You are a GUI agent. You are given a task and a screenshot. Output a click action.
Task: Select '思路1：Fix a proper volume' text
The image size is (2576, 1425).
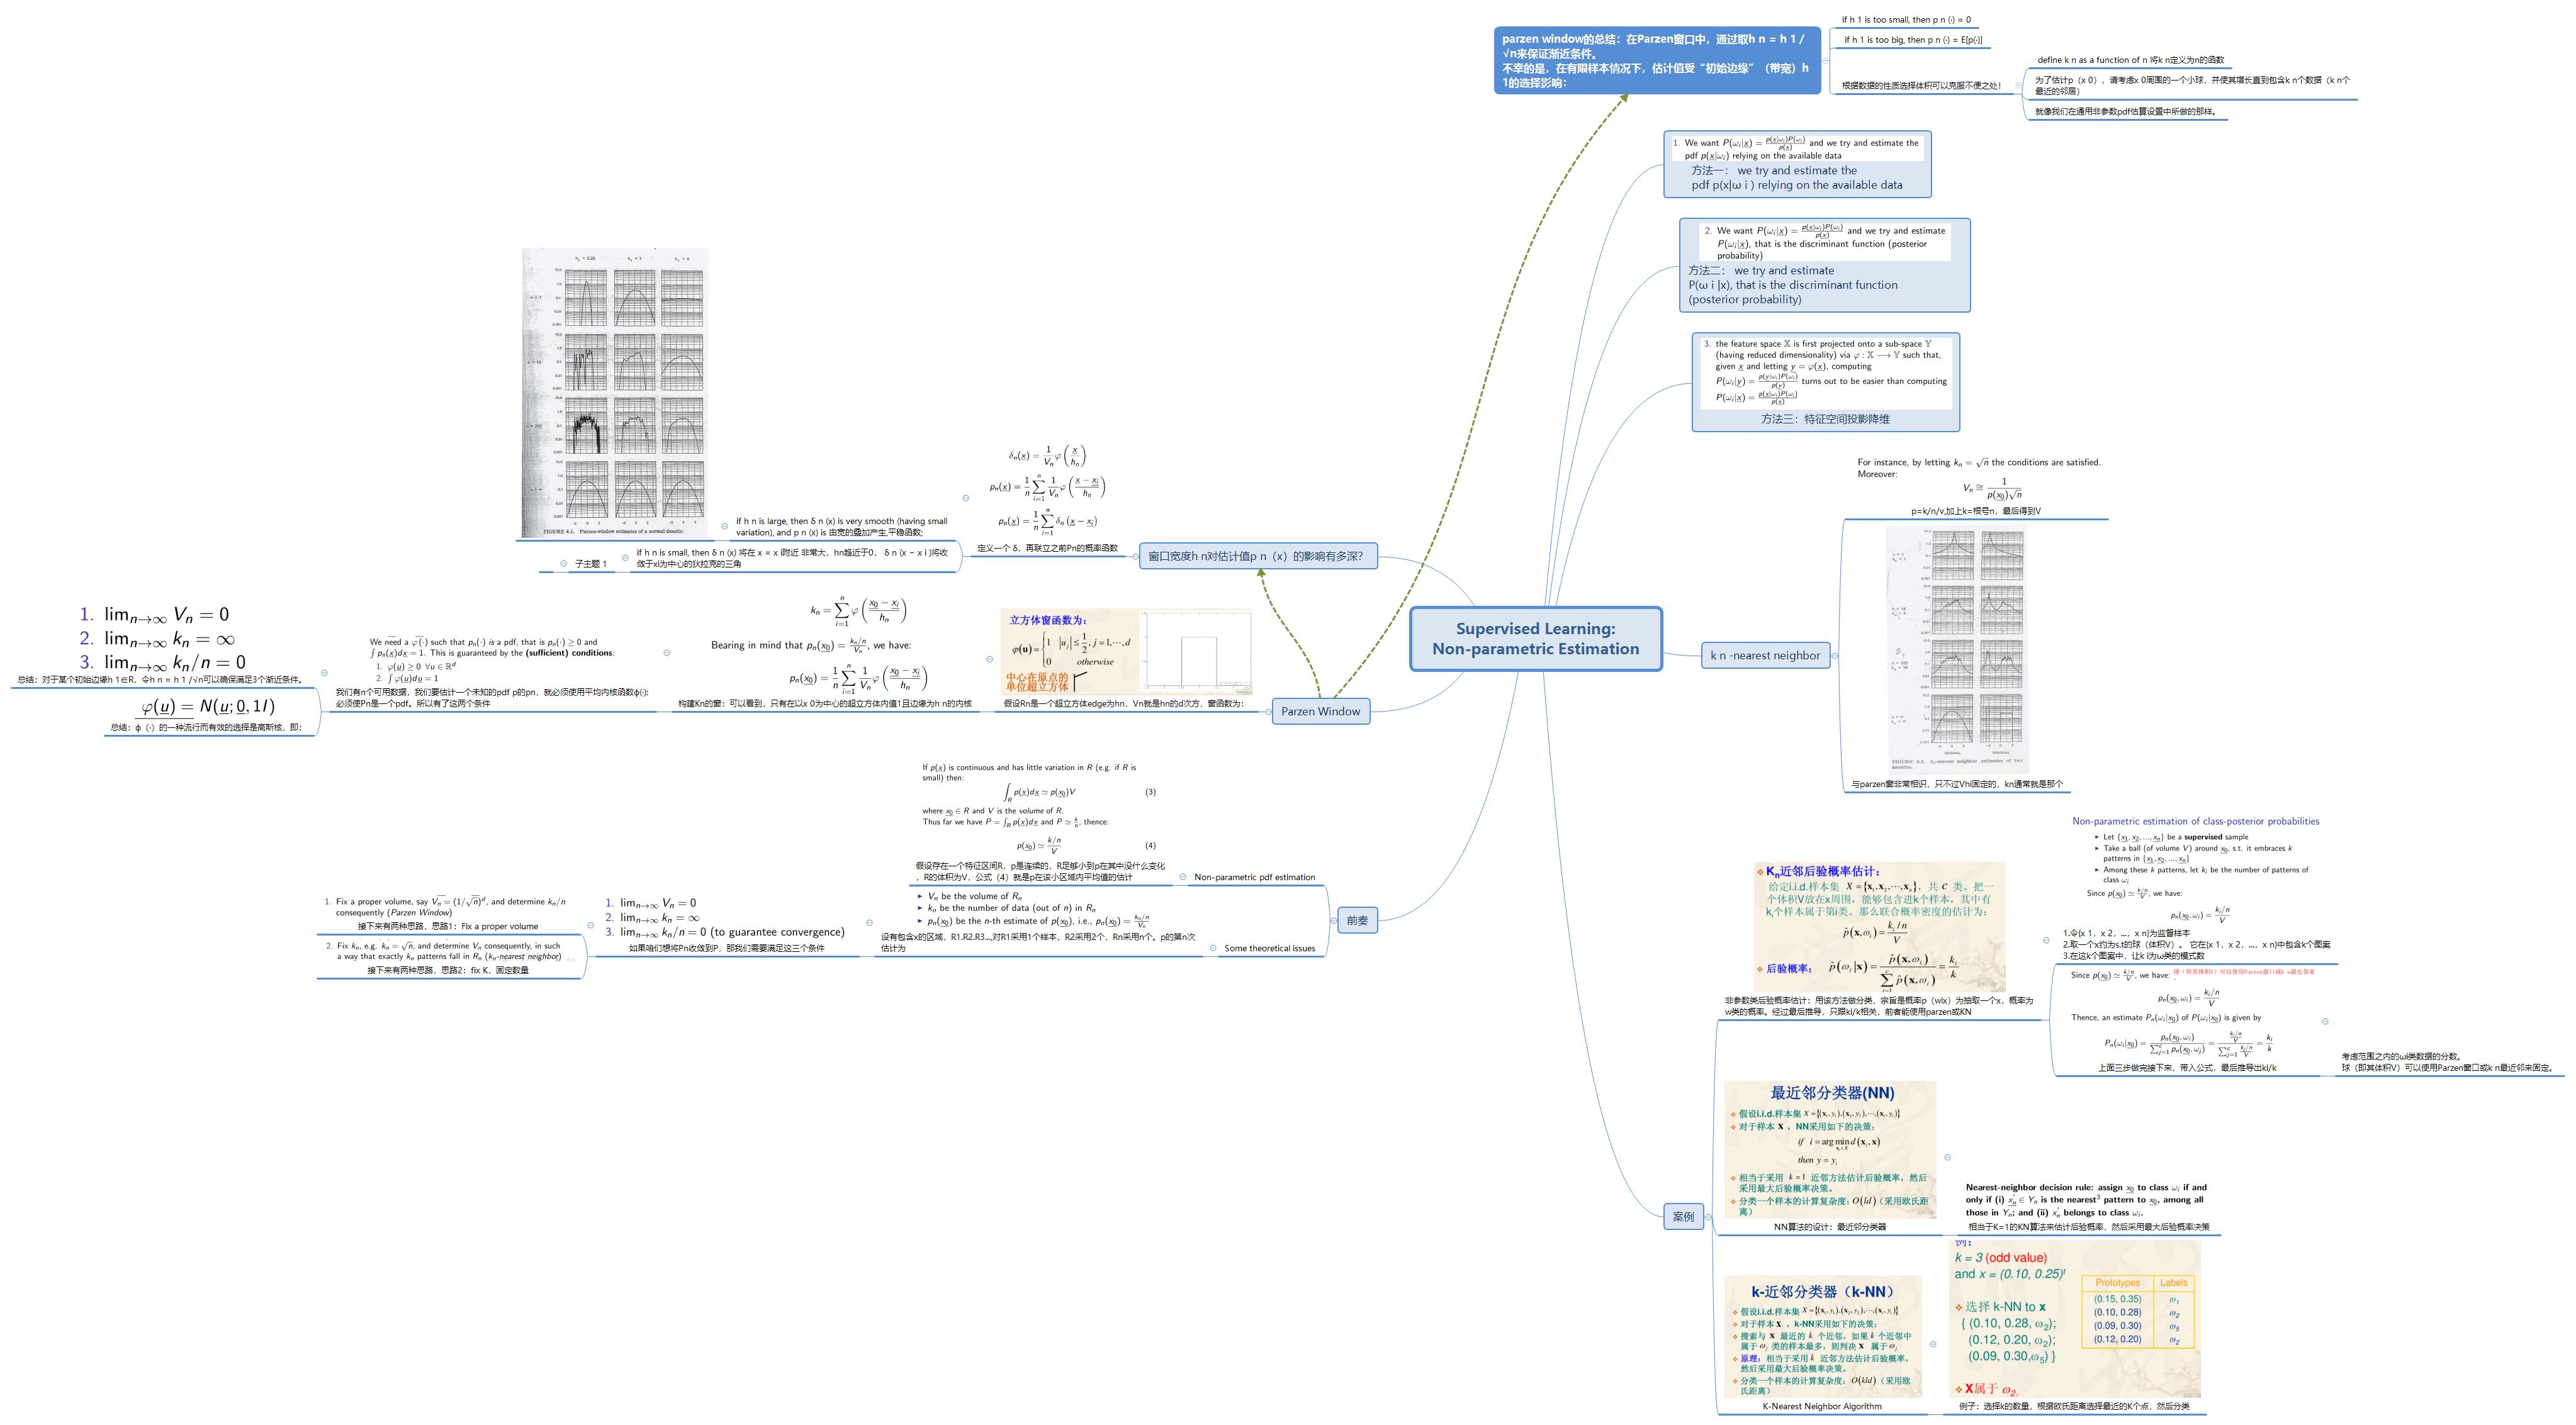(447, 926)
